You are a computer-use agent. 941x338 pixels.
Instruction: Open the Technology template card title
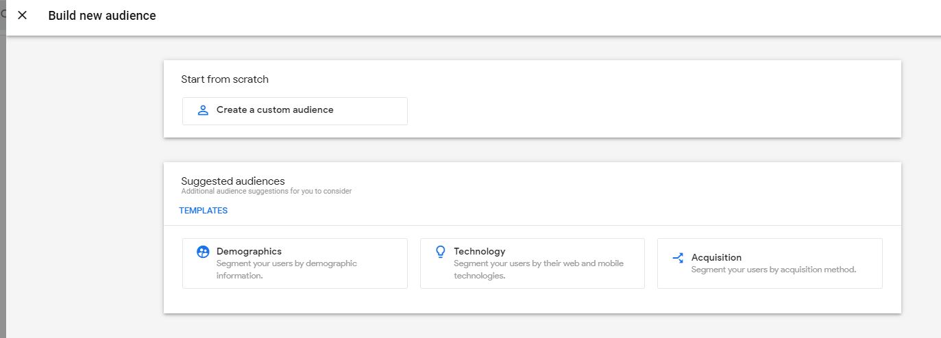(479, 251)
